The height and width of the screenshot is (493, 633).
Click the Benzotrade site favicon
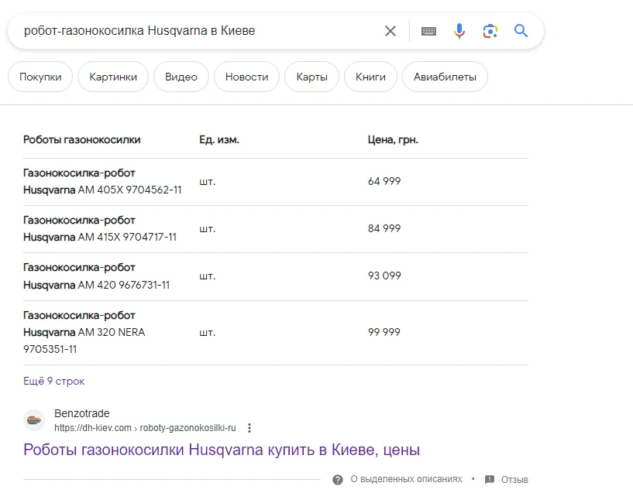pyautogui.click(x=34, y=420)
